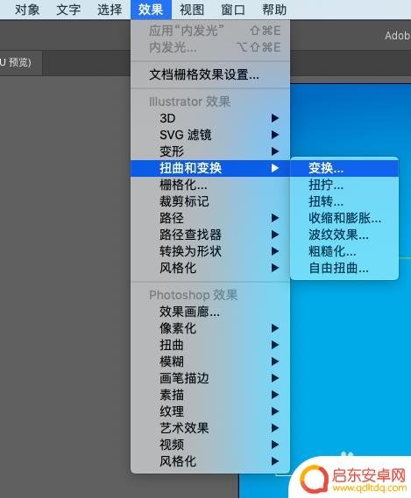411x498 pixels.
Task: Expand the 画笔描边 submenu
Action: (x=210, y=378)
